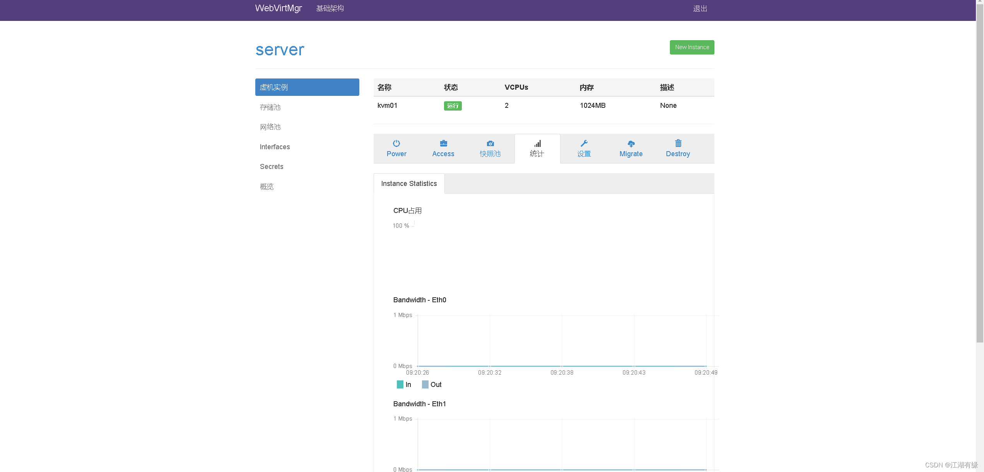
Task: Go to 网络池 in the sidebar
Action: (x=270, y=127)
